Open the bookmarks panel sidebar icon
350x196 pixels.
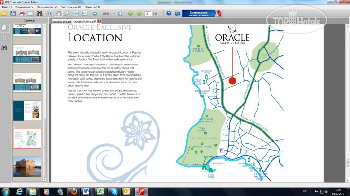tap(4, 38)
